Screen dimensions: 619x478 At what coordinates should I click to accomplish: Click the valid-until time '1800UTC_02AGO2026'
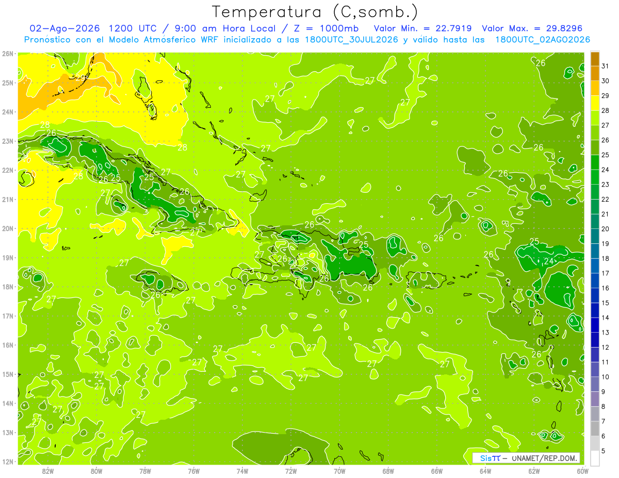pos(543,40)
